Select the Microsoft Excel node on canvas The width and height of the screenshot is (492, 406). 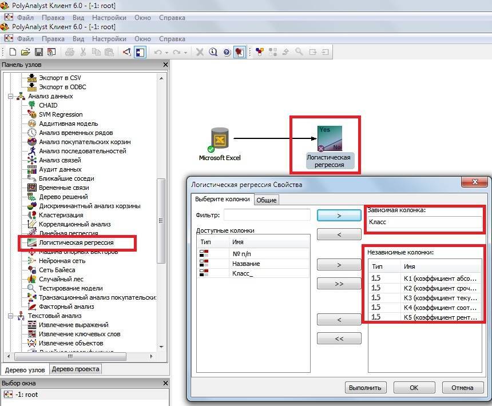coord(220,140)
